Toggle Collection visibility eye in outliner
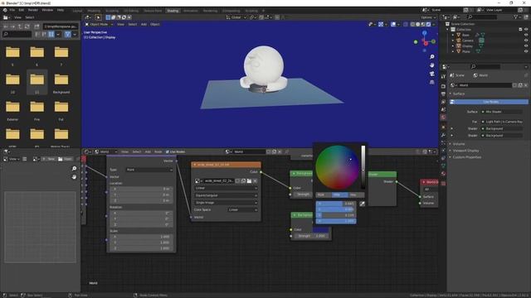Screen dimensions: 531x298 [526, 30]
